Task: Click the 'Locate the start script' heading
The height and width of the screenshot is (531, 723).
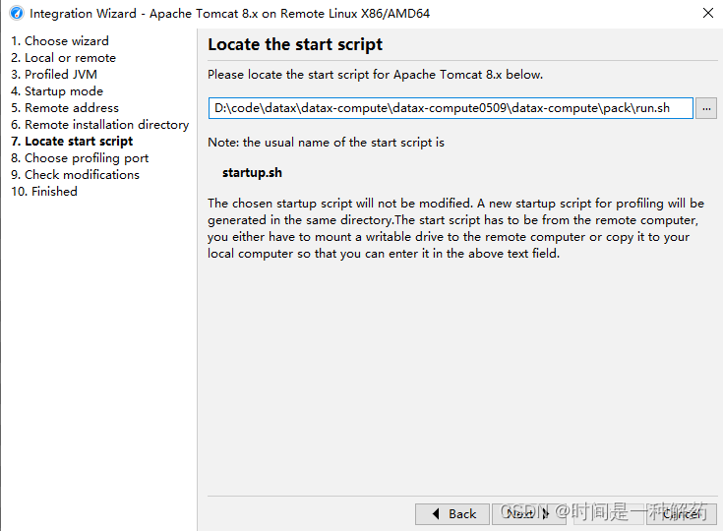Action: pos(295,44)
